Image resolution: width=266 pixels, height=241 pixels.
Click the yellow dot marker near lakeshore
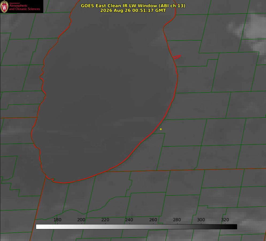pyautogui.click(x=161, y=129)
